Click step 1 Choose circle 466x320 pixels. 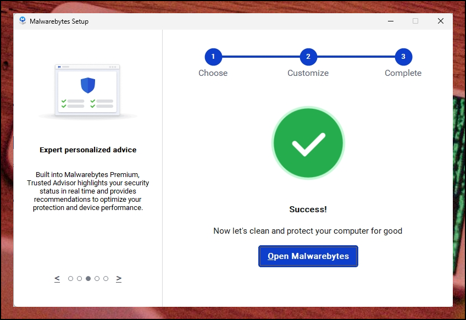(213, 57)
